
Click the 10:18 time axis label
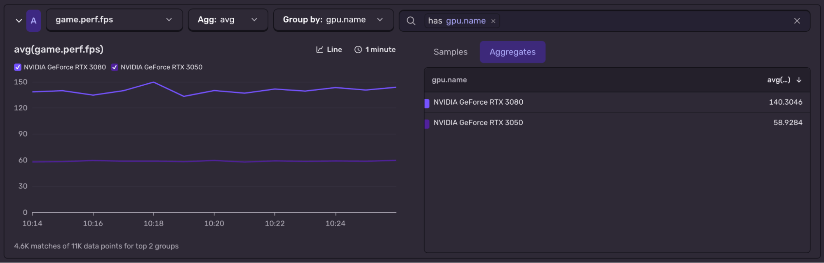click(153, 223)
